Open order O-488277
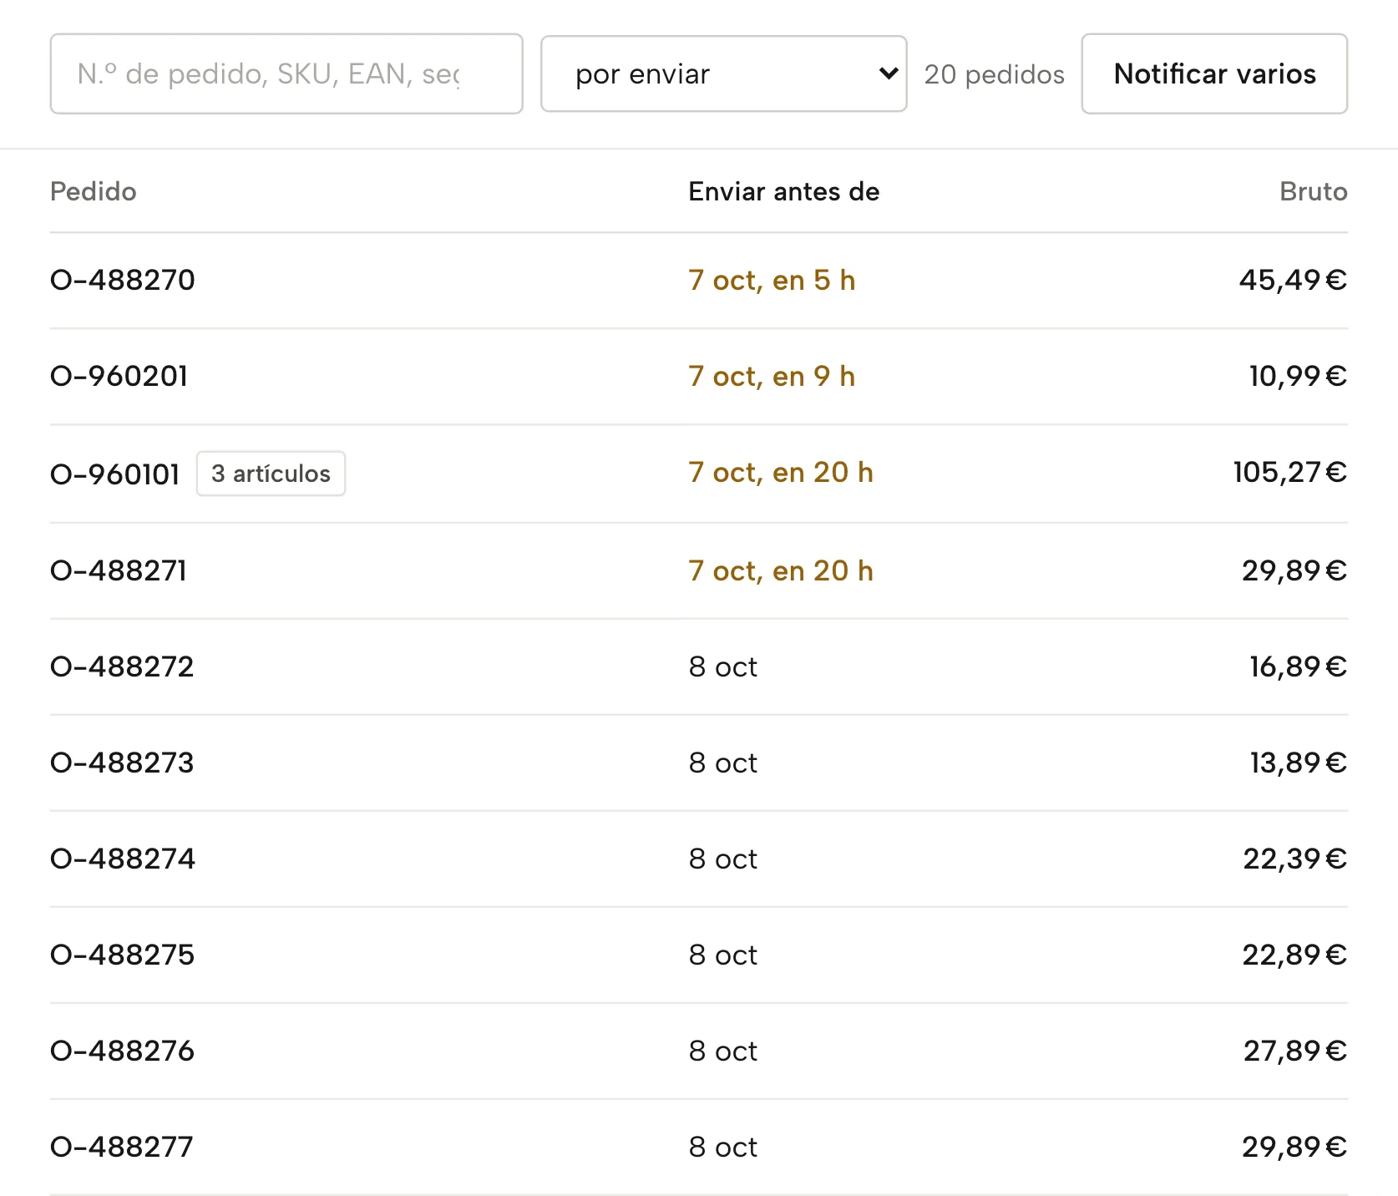The width and height of the screenshot is (1398, 1196). pyautogui.click(x=122, y=1147)
